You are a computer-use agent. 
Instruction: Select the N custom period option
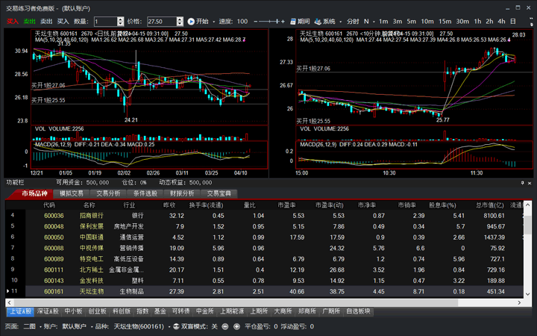366,21
